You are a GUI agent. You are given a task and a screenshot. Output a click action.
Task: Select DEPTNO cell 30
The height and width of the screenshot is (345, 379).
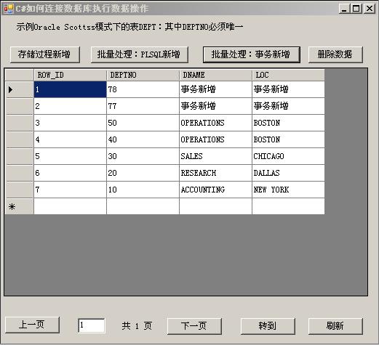pos(143,156)
